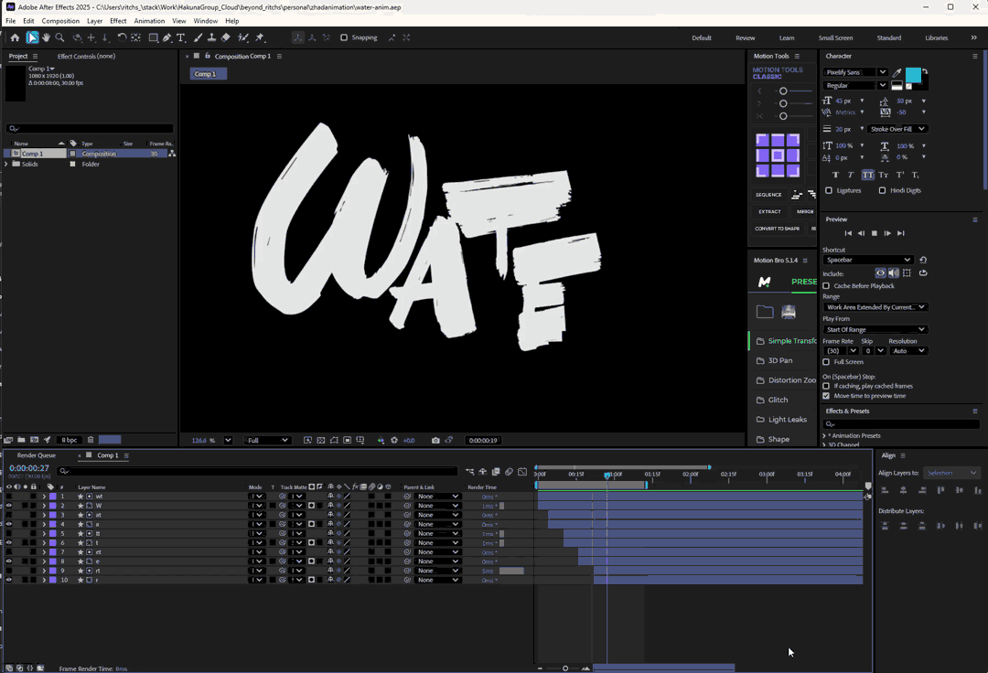Click the EXTRACT button in Motion Tools
Screen dimensions: 988x673
point(769,211)
